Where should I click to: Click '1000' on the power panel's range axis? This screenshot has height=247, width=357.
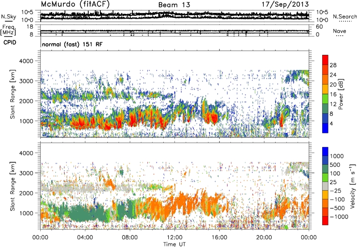pos(26,121)
